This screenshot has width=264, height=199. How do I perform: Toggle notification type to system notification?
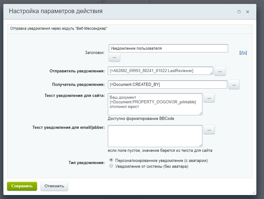click(x=111, y=165)
